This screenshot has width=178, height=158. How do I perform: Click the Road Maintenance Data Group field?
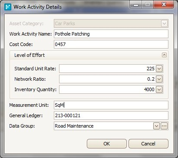click(x=103, y=126)
